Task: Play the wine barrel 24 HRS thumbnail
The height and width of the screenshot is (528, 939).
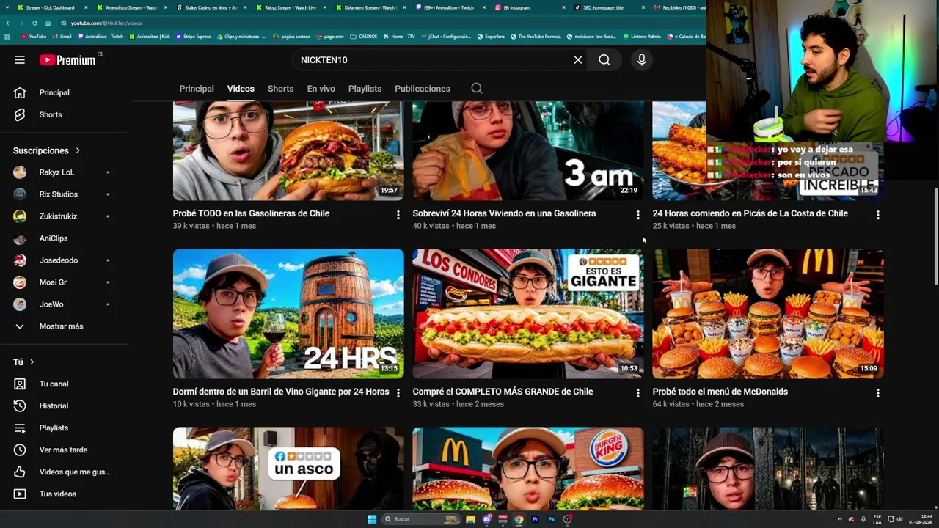Action: pos(288,314)
